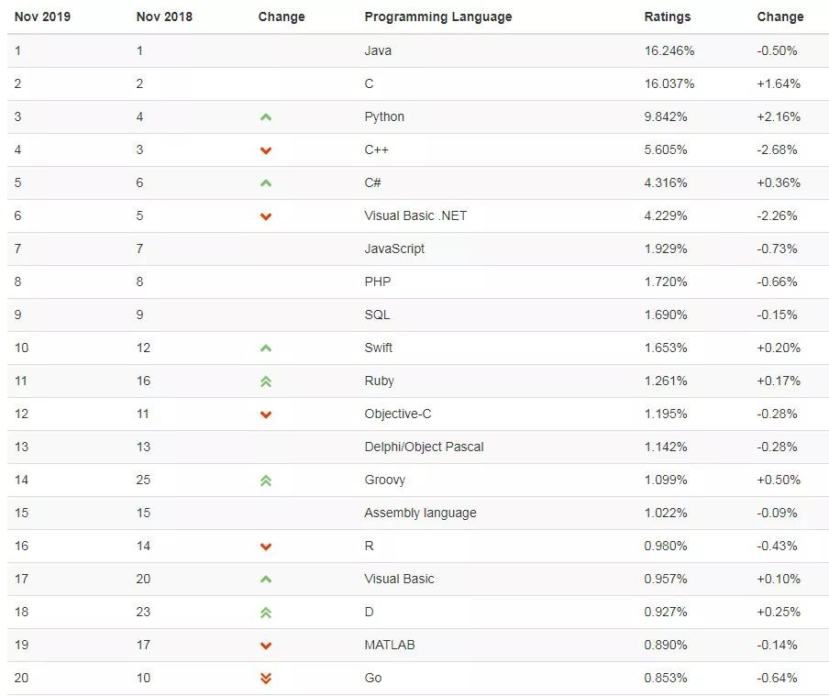Click the Assembly language entry

pos(420,513)
